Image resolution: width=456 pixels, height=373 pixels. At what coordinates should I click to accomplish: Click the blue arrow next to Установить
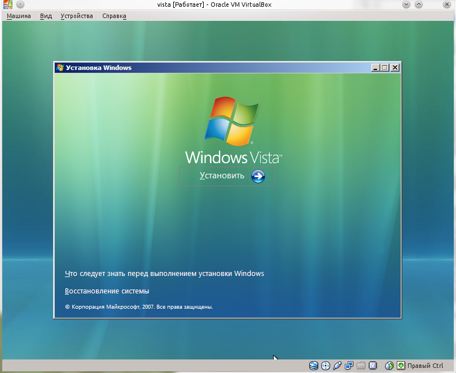pos(257,177)
